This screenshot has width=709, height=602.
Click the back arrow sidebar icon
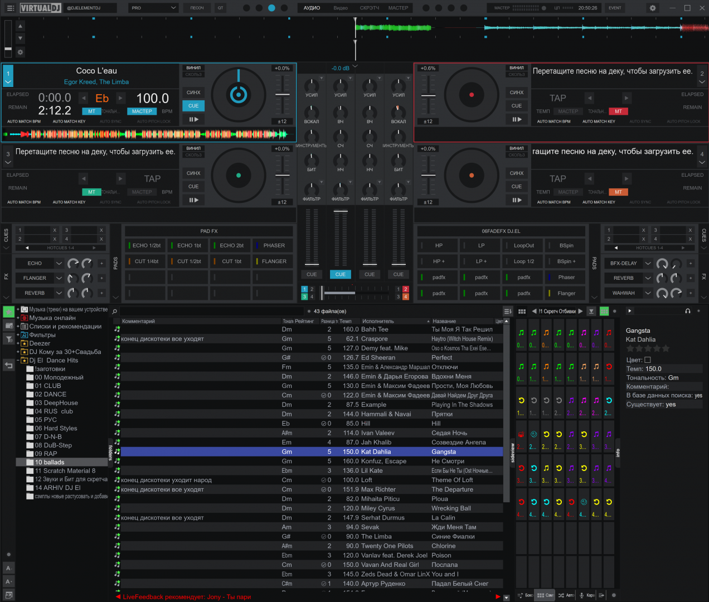click(9, 366)
